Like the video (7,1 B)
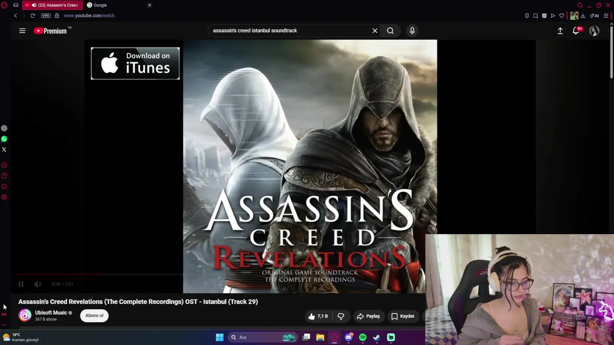 [x=319, y=316]
